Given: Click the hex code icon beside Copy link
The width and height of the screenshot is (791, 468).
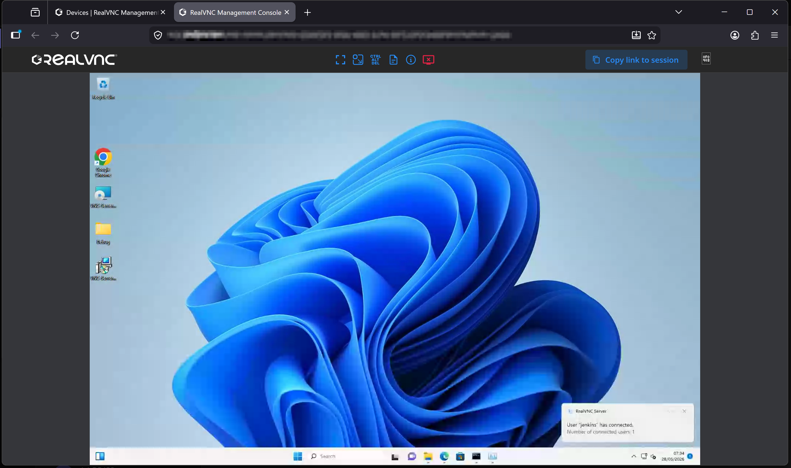Looking at the screenshot, I should click(706, 59).
